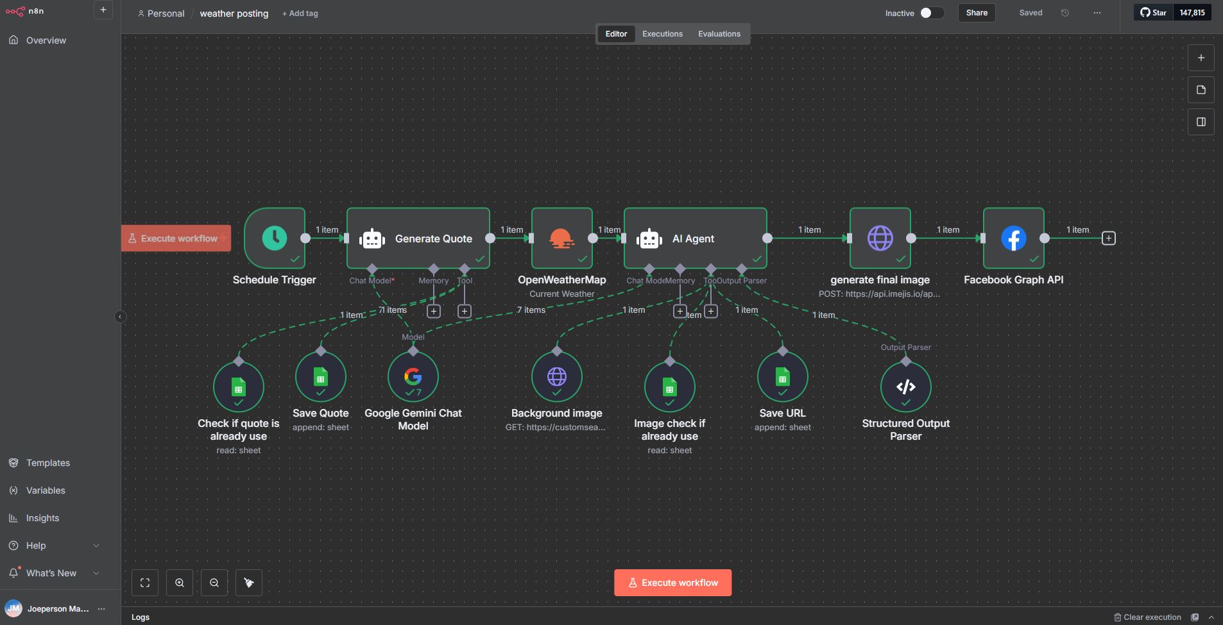The width and height of the screenshot is (1223, 625).
Task: Click the weather posting workflow name
Action: tap(234, 13)
